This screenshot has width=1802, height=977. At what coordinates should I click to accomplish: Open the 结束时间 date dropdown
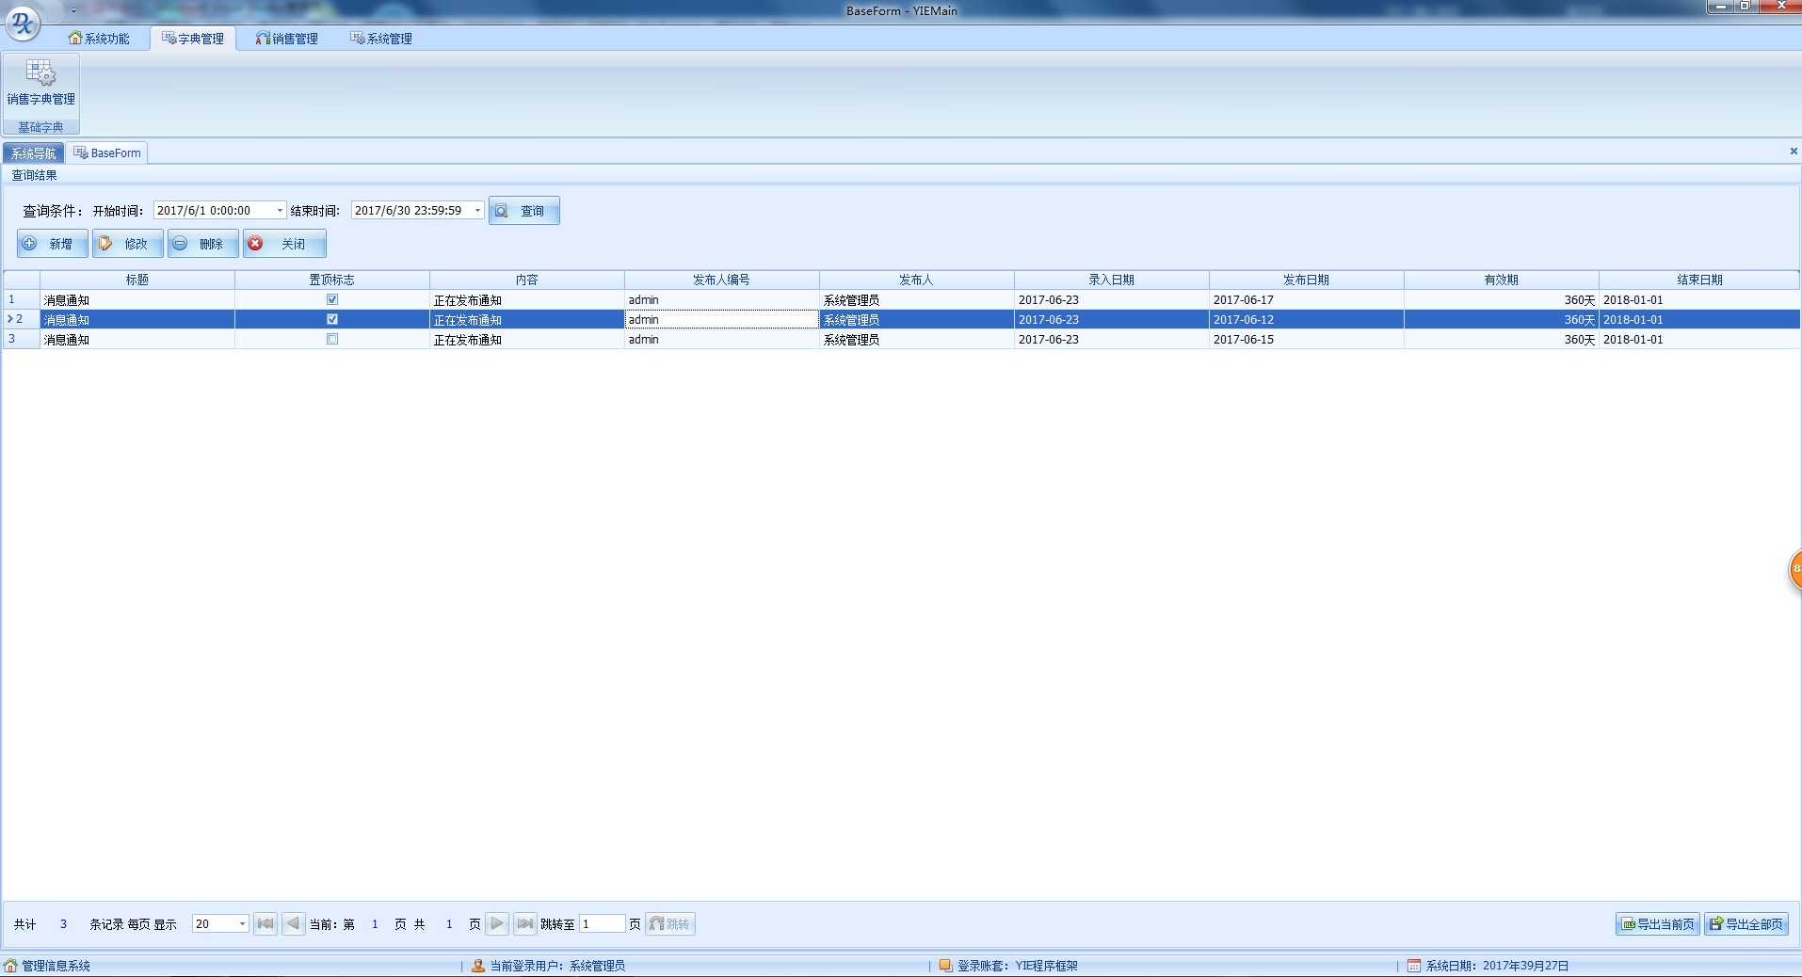point(477,211)
